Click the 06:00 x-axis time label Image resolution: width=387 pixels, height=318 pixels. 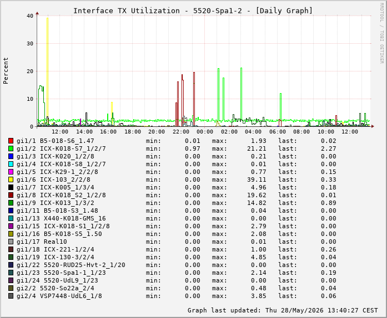point(278,132)
